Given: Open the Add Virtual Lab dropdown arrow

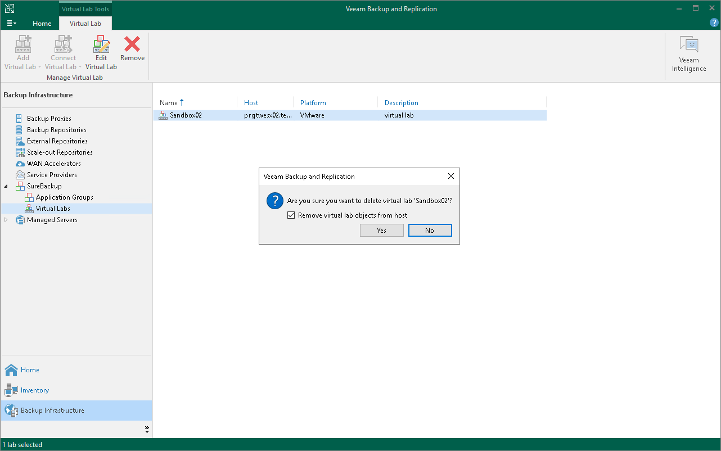Looking at the screenshot, I should 39,66.
